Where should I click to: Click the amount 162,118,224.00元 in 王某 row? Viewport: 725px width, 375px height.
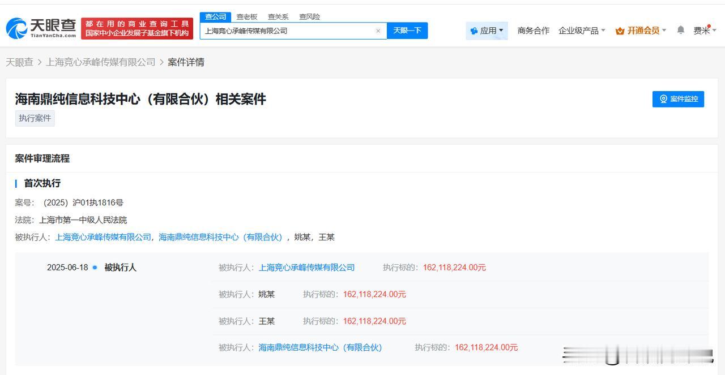[x=374, y=321]
